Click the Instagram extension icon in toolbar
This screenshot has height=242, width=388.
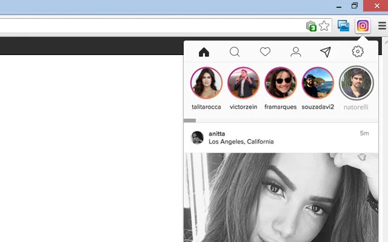coord(363,25)
